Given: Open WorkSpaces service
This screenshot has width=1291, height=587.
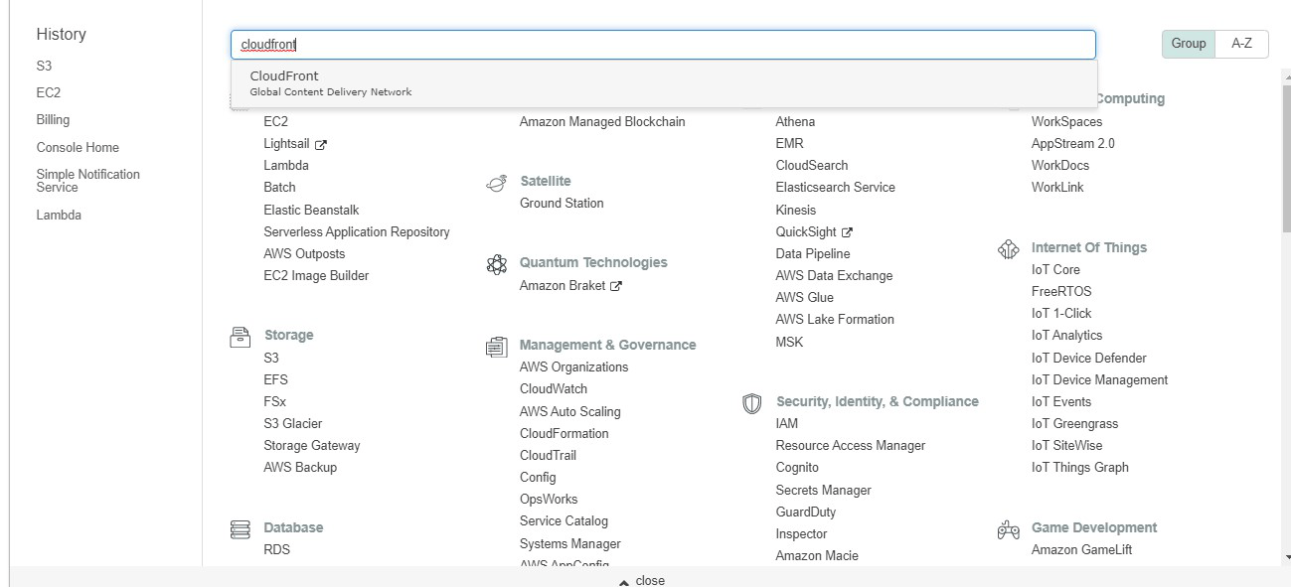Looking at the screenshot, I should point(1067,122).
